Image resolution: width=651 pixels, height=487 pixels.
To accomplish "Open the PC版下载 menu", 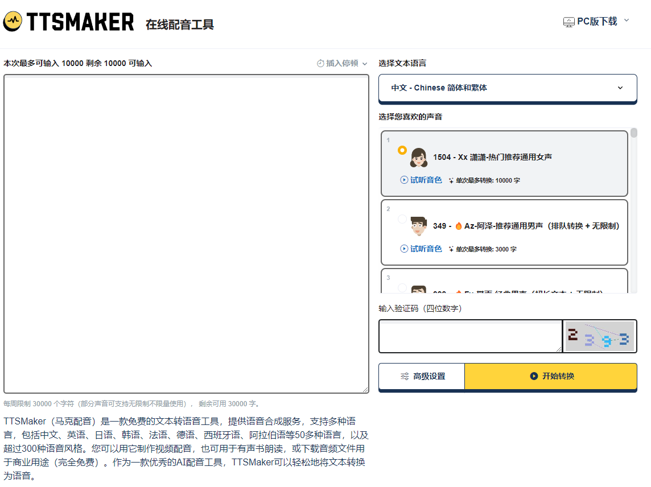I will (596, 21).
